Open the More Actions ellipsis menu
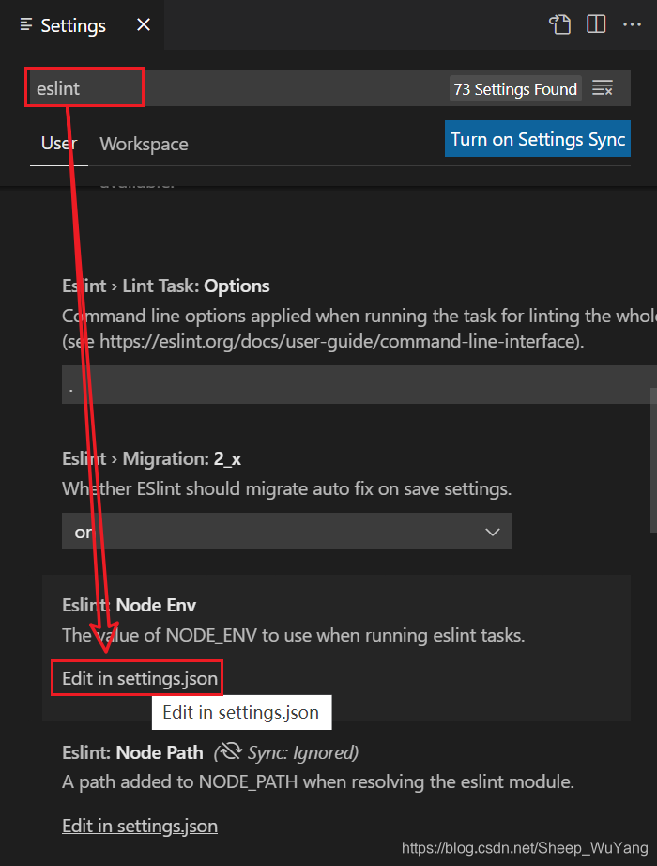 (633, 24)
